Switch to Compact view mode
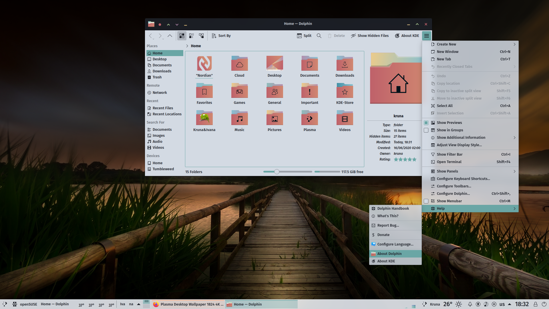This screenshot has height=309, width=549. (x=192, y=36)
